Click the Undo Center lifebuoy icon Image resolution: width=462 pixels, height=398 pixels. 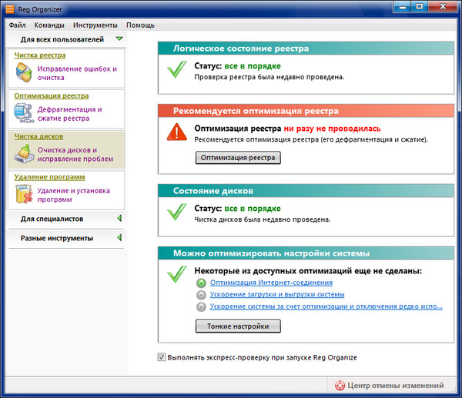click(x=340, y=385)
